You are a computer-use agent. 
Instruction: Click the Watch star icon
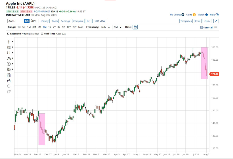coord(207,14)
